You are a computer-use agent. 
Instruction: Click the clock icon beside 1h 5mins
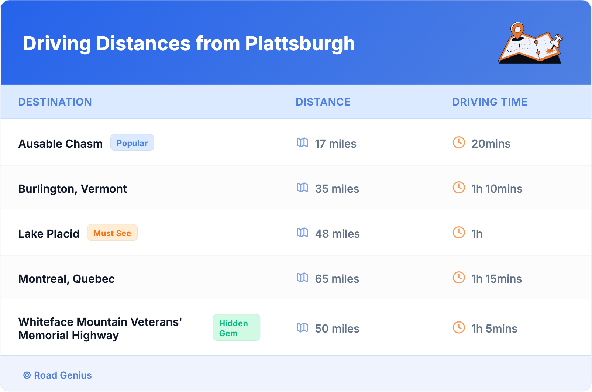click(459, 327)
